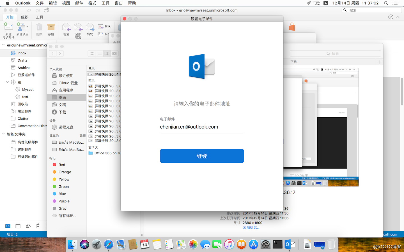Screen dimensions: 404x252
Task: Open System Preferences from the Dock
Action: 265,244
